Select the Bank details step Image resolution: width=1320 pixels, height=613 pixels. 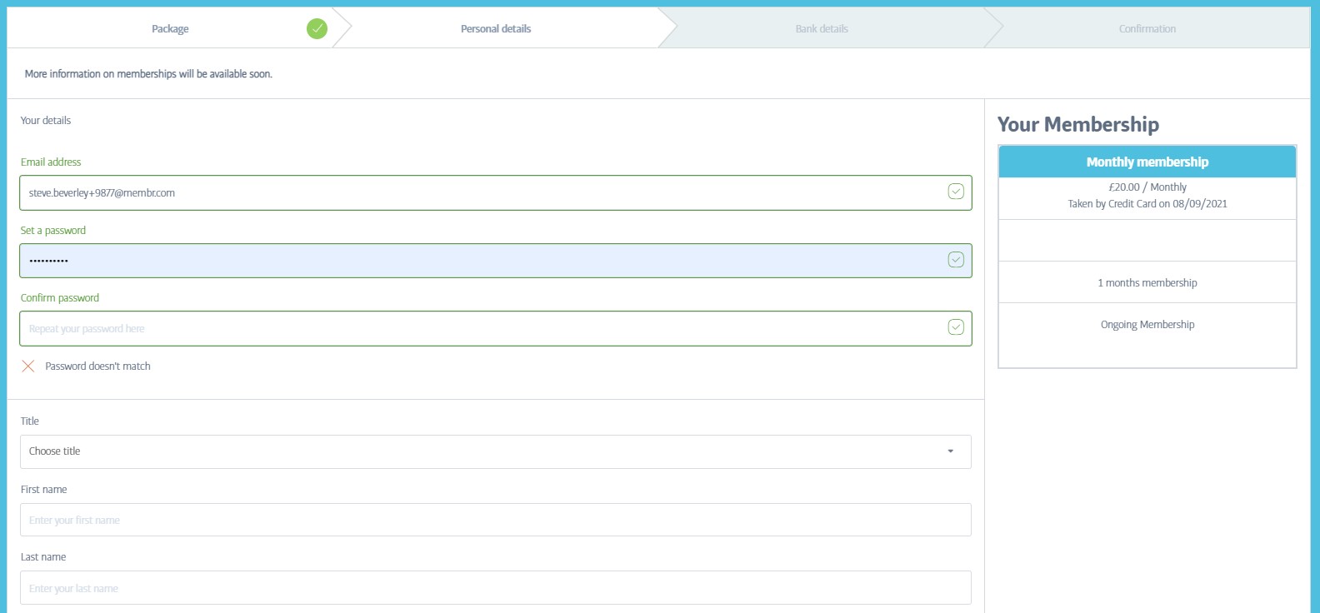(x=822, y=29)
